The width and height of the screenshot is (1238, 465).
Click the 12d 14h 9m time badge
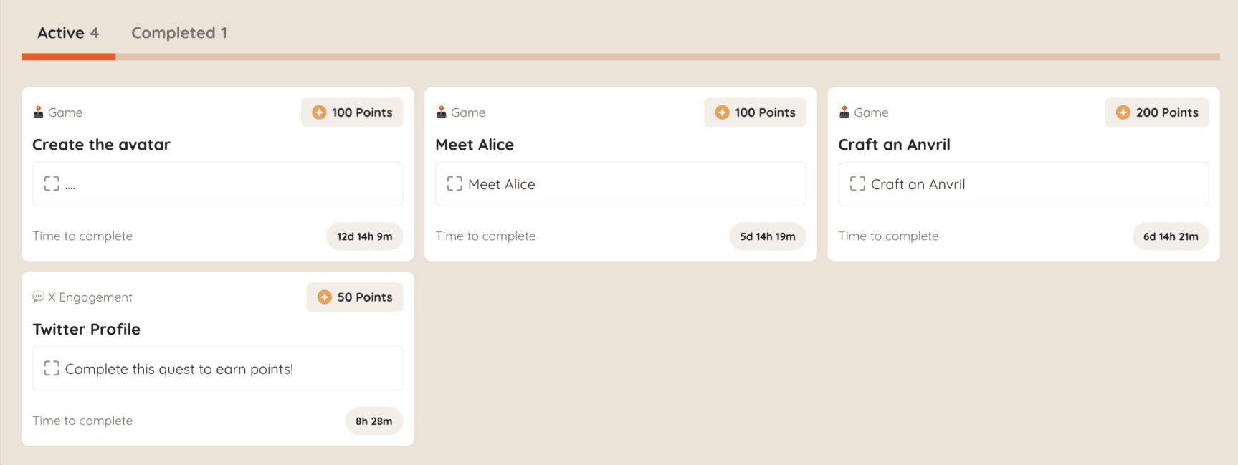click(x=364, y=236)
